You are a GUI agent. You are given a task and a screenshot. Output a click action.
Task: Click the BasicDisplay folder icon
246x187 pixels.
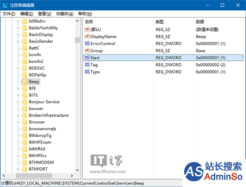coord(25,34)
